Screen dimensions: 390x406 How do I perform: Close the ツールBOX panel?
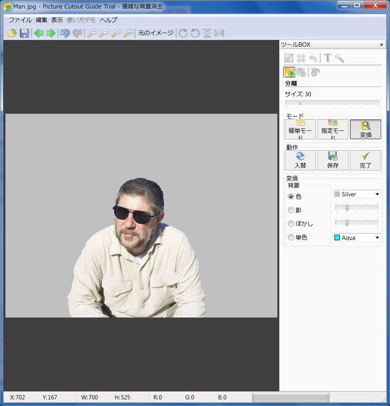tap(381, 45)
